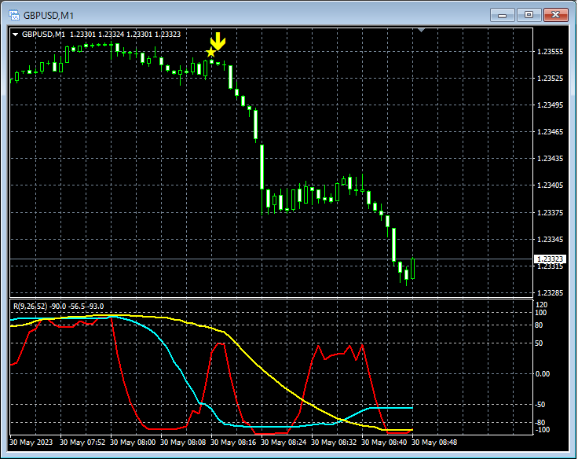Click the 30 May 08:16 time label
578x459 pixels.
[233, 442]
